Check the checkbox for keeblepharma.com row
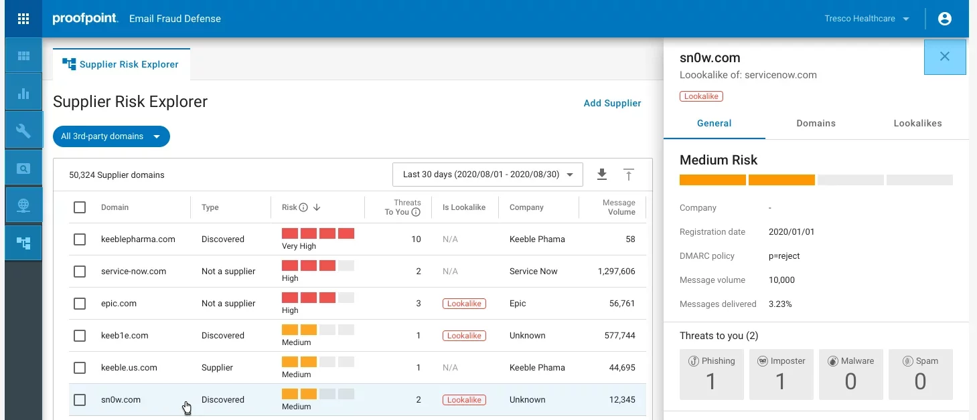Image resolution: width=977 pixels, height=420 pixels. tap(80, 239)
